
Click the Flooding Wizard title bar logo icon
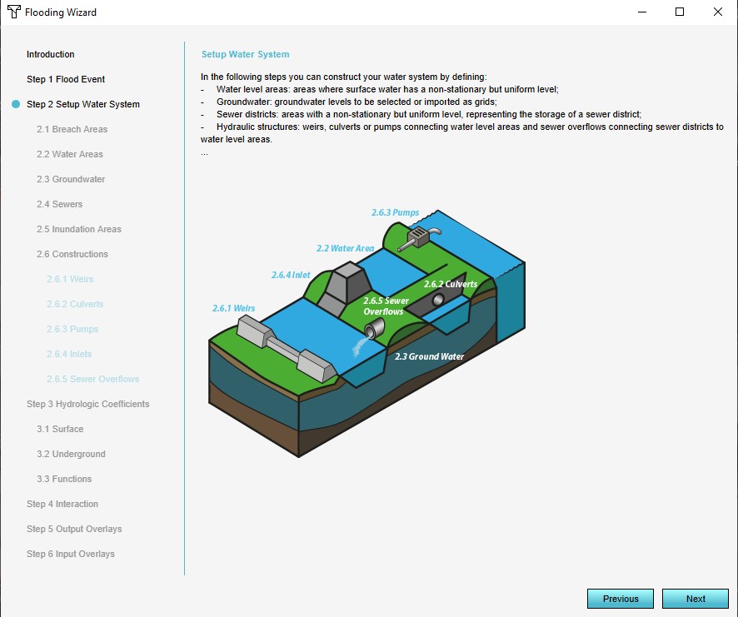point(14,12)
